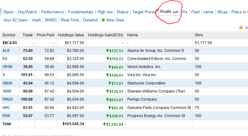Switch to the High low view
Screen dimensions: 248x136
click(105, 12)
